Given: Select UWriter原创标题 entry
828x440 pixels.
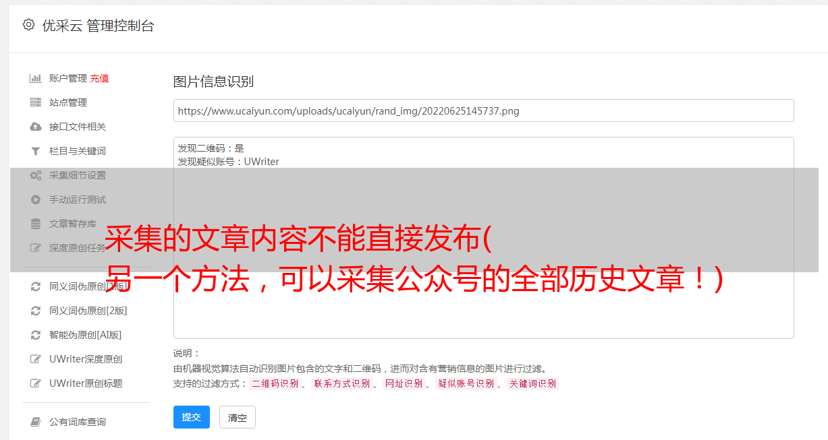Looking at the screenshot, I should tap(86, 383).
